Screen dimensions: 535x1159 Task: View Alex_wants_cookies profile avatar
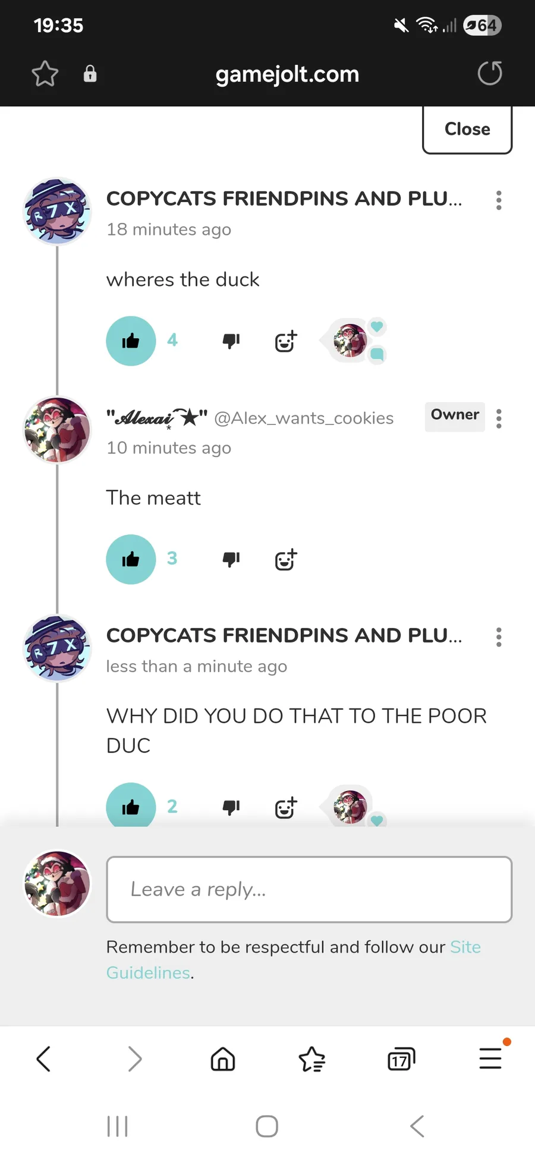pos(57,430)
